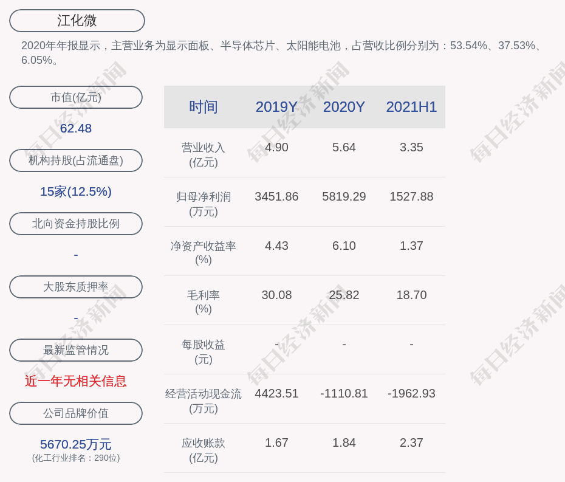Image resolution: width=565 pixels, height=482 pixels.
Task: Select the 15家(12.5%) institutional holding value
Action: click(76, 191)
